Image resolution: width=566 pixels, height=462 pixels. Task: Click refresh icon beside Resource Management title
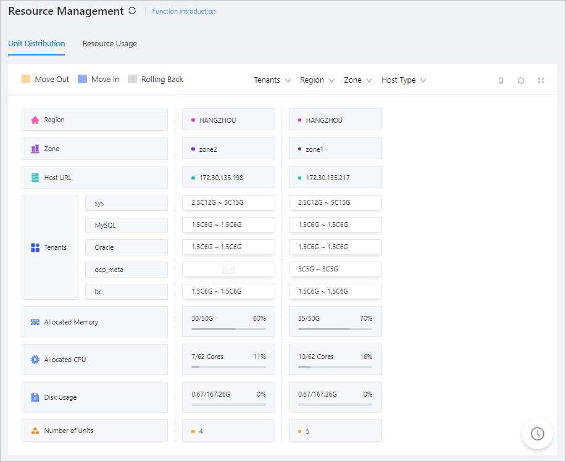tap(132, 11)
